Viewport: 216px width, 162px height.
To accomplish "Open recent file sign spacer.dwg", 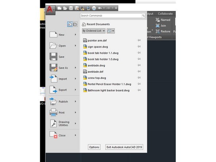I will (x=96, y=47).
